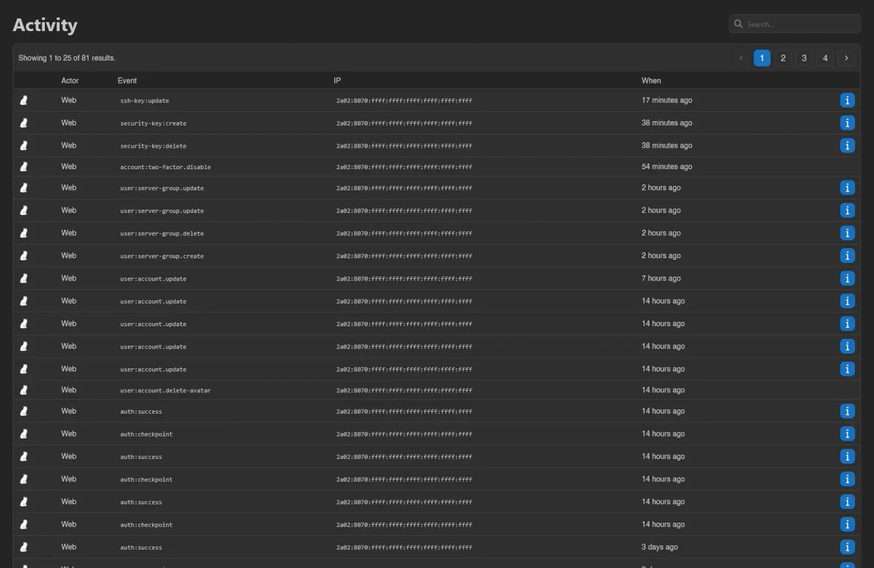Click the '17 minutes ago' timestamp

click(667, 100)
